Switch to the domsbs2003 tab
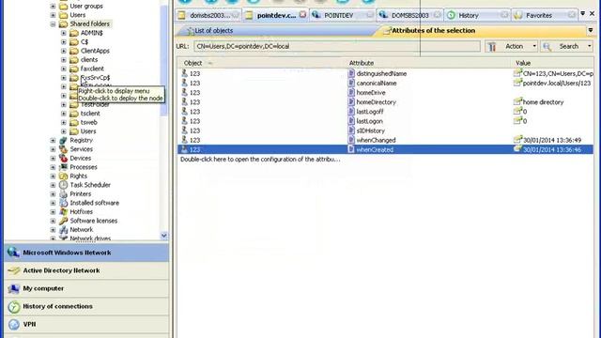The image size is (601, 338). (208, 15)
